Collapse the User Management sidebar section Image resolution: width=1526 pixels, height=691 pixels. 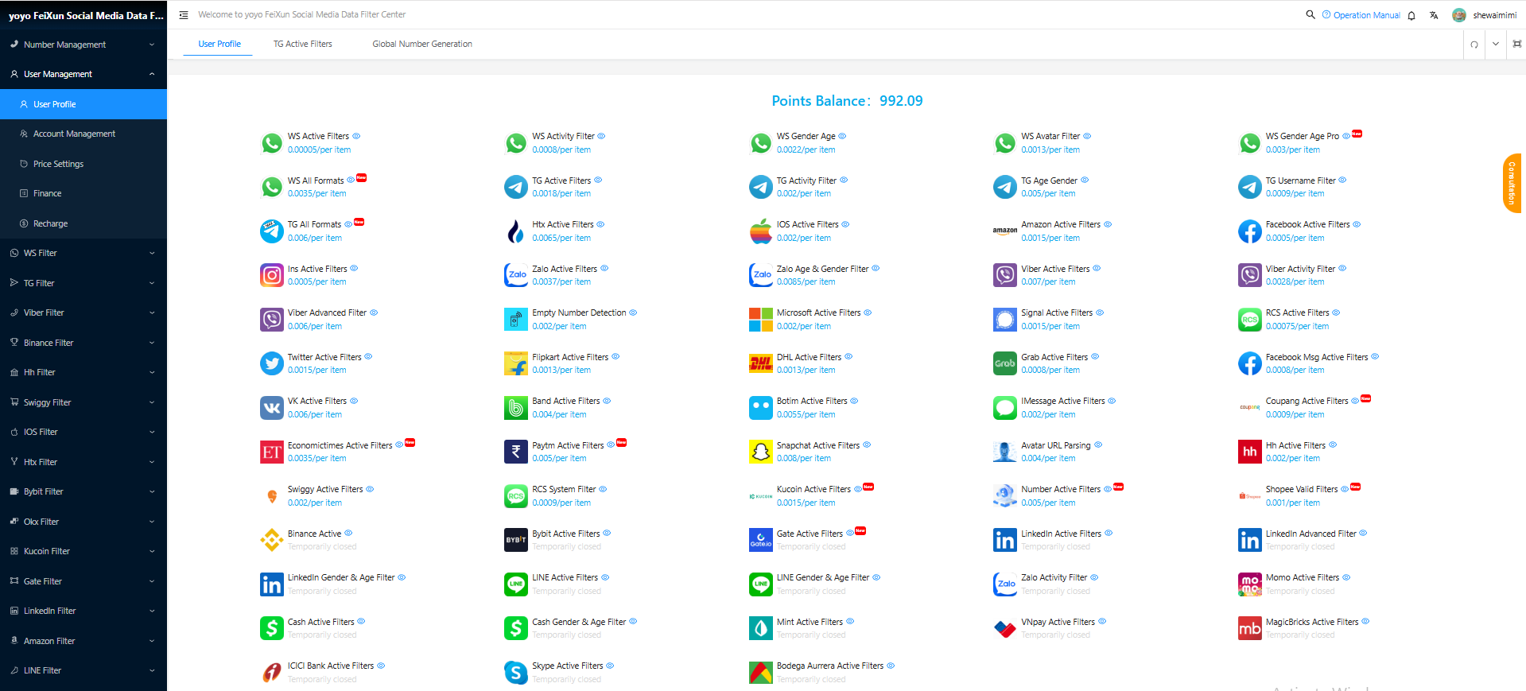(x=83, y=74)
